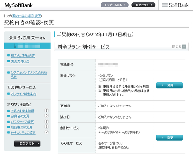
Task: Click 変更 button for 料金プラン
Action: click(170, 85)
